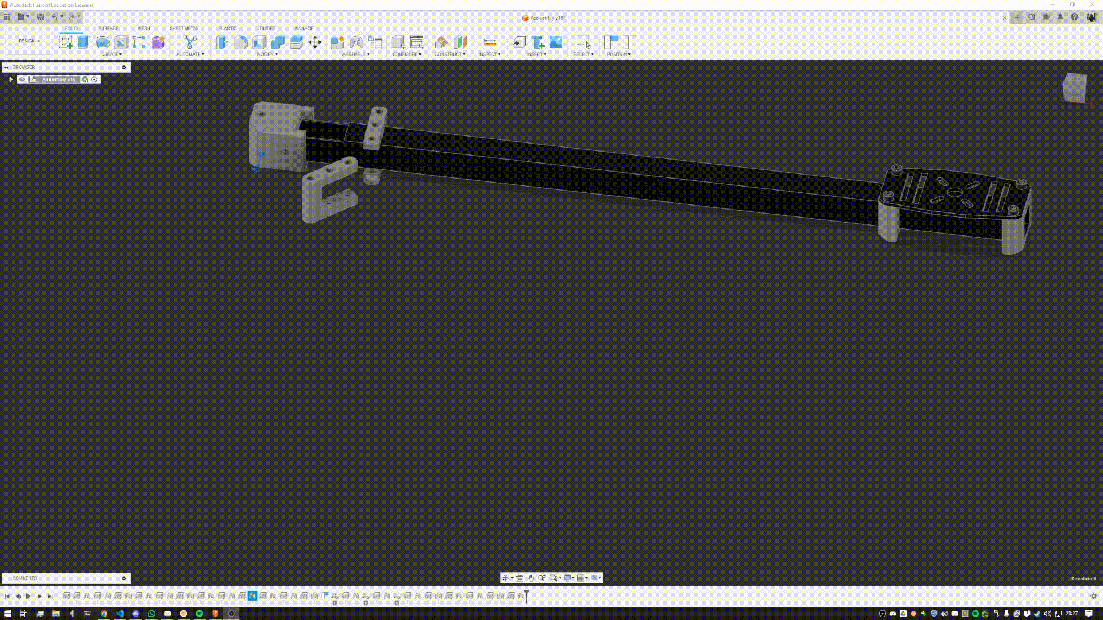Viewport: 1103px width, 620px height.
Task: Open the New Component tool under Assemble
Action: 338,42
